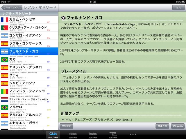The image size is (186, 139).
Task: Select player エセキエル・ガライ
Action: point(24,123)
